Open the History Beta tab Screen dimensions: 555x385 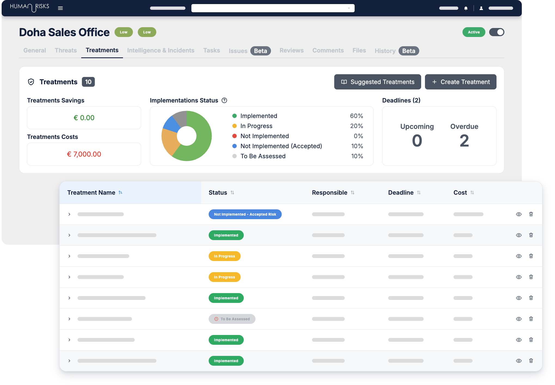pyautogui.click(x=397, y=51)
